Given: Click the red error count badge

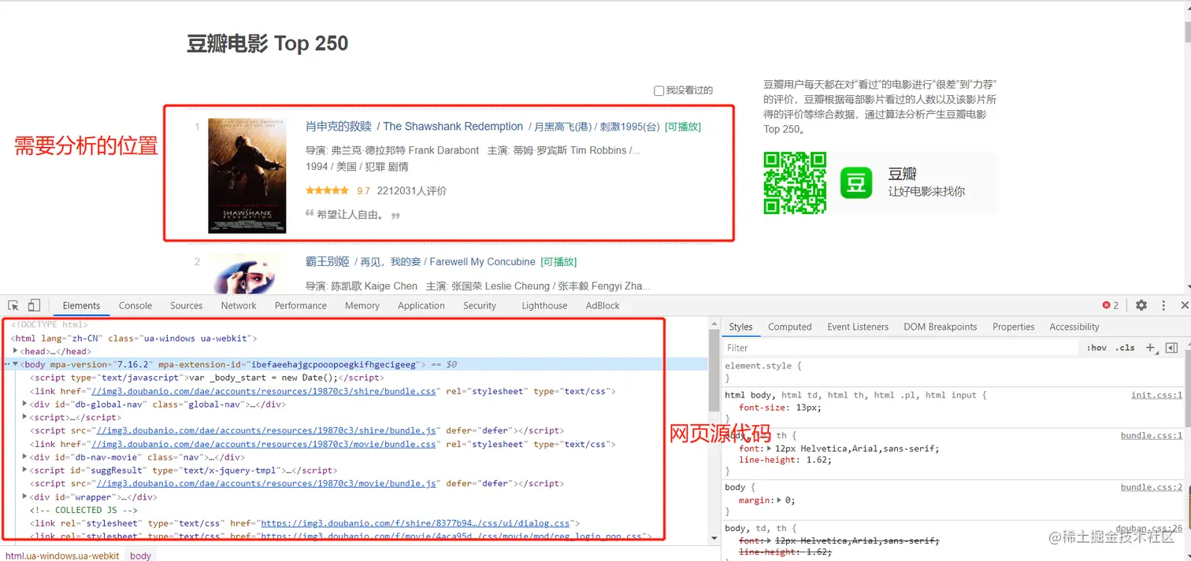Looking at the screenshot, I should point(1111,305).
